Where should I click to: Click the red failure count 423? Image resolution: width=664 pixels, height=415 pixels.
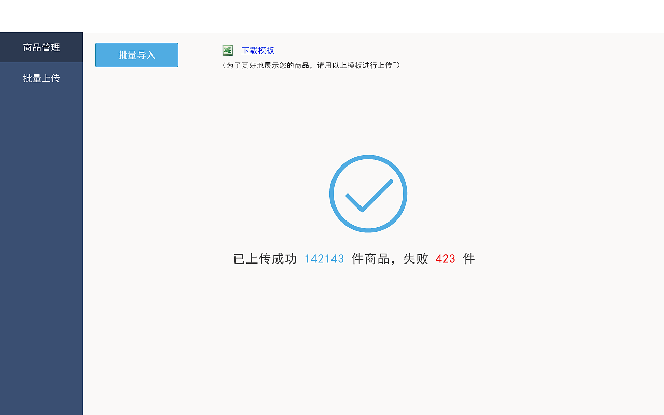[x=445, y=258]
